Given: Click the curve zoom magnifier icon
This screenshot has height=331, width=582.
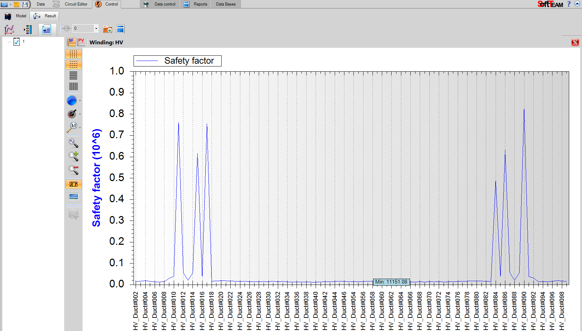Looking at the screenshot, I should point(73,143).
